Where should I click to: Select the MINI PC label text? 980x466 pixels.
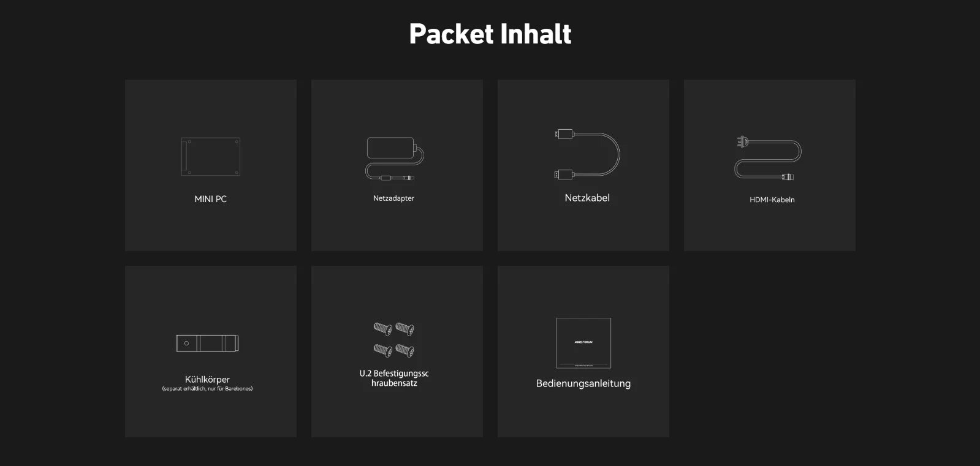click(x=211, y=199)
